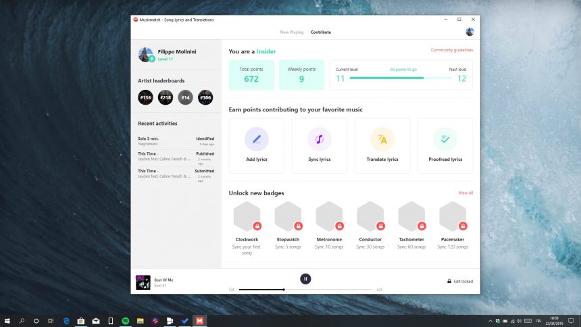This screenshot has width=581, height=327.
Task: Click the Add lyrics pencil icon
Action: click(x=257, y=139)
